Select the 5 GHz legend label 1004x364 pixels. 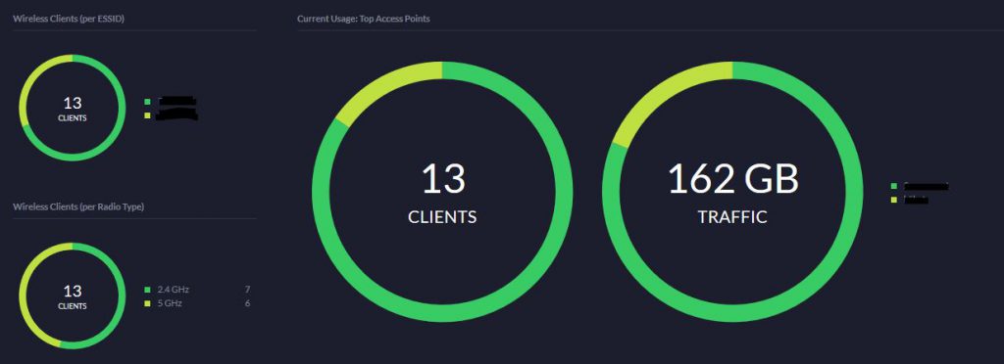click(x=170, y=303)
